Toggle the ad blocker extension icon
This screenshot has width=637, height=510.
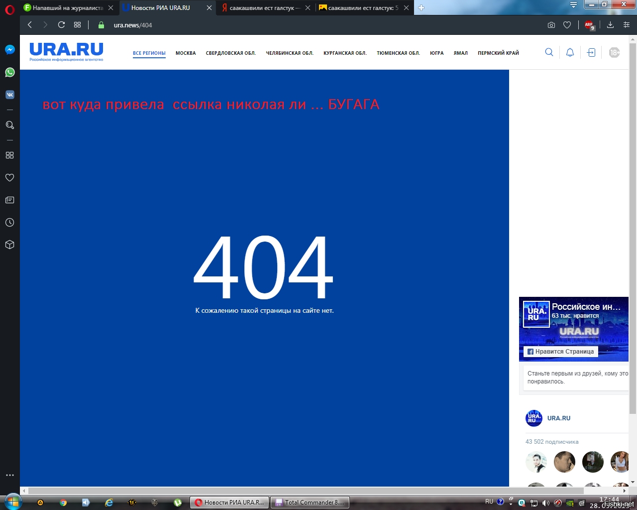pyautogui.click(x=589, y=25)
